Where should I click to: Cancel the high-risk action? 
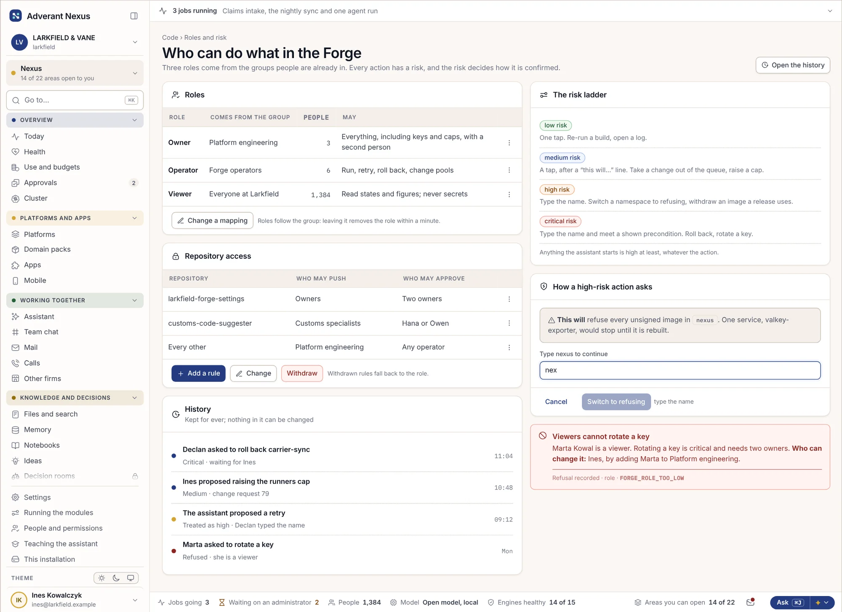point(556,402)
